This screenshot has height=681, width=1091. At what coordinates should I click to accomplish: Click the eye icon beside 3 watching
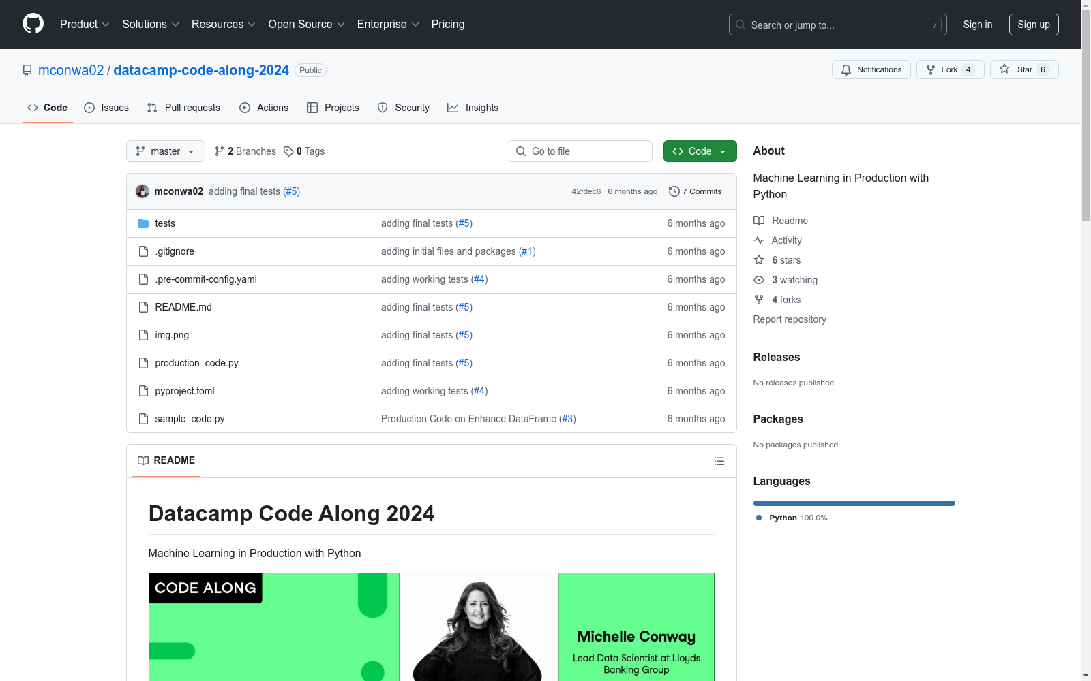759,280
